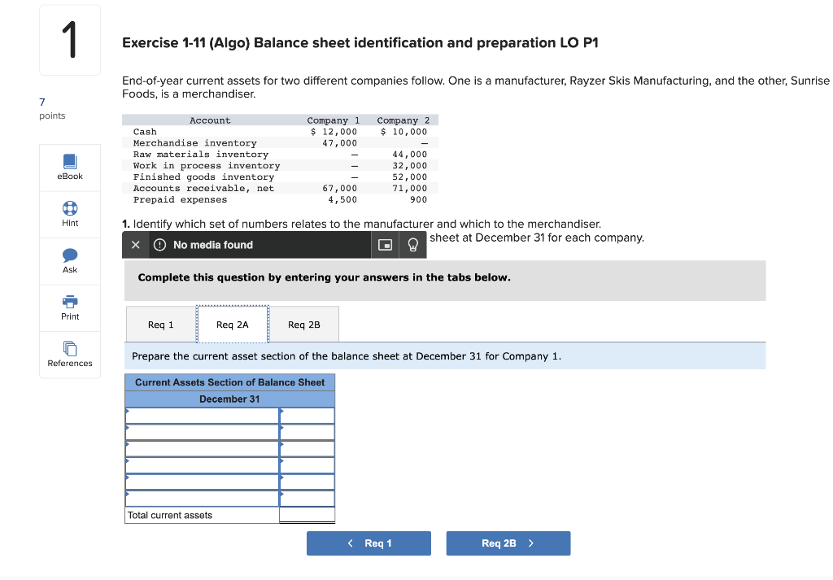Click the Req 2B navigation button

click(508, 543)
